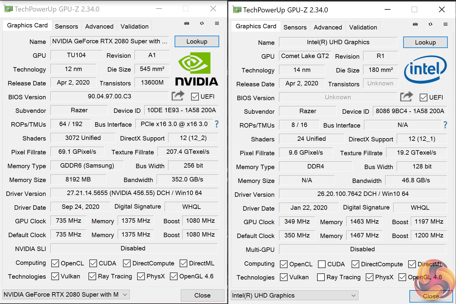This screenshot has width=456, height=304.
Task: Minimize the NVIDIA GPU-Z window
Action: 159,9
